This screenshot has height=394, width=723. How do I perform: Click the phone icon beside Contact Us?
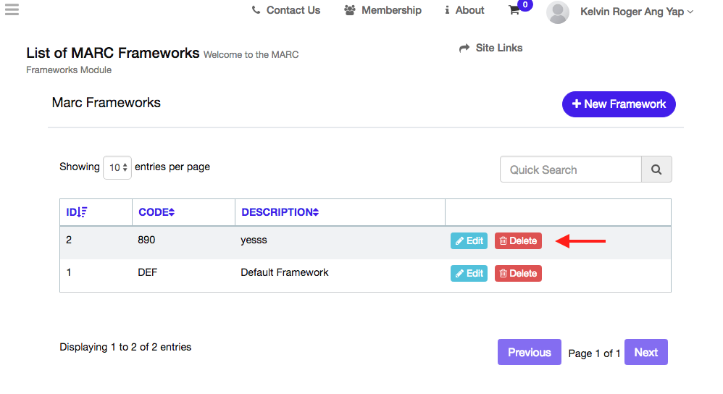tap(256, 10)
